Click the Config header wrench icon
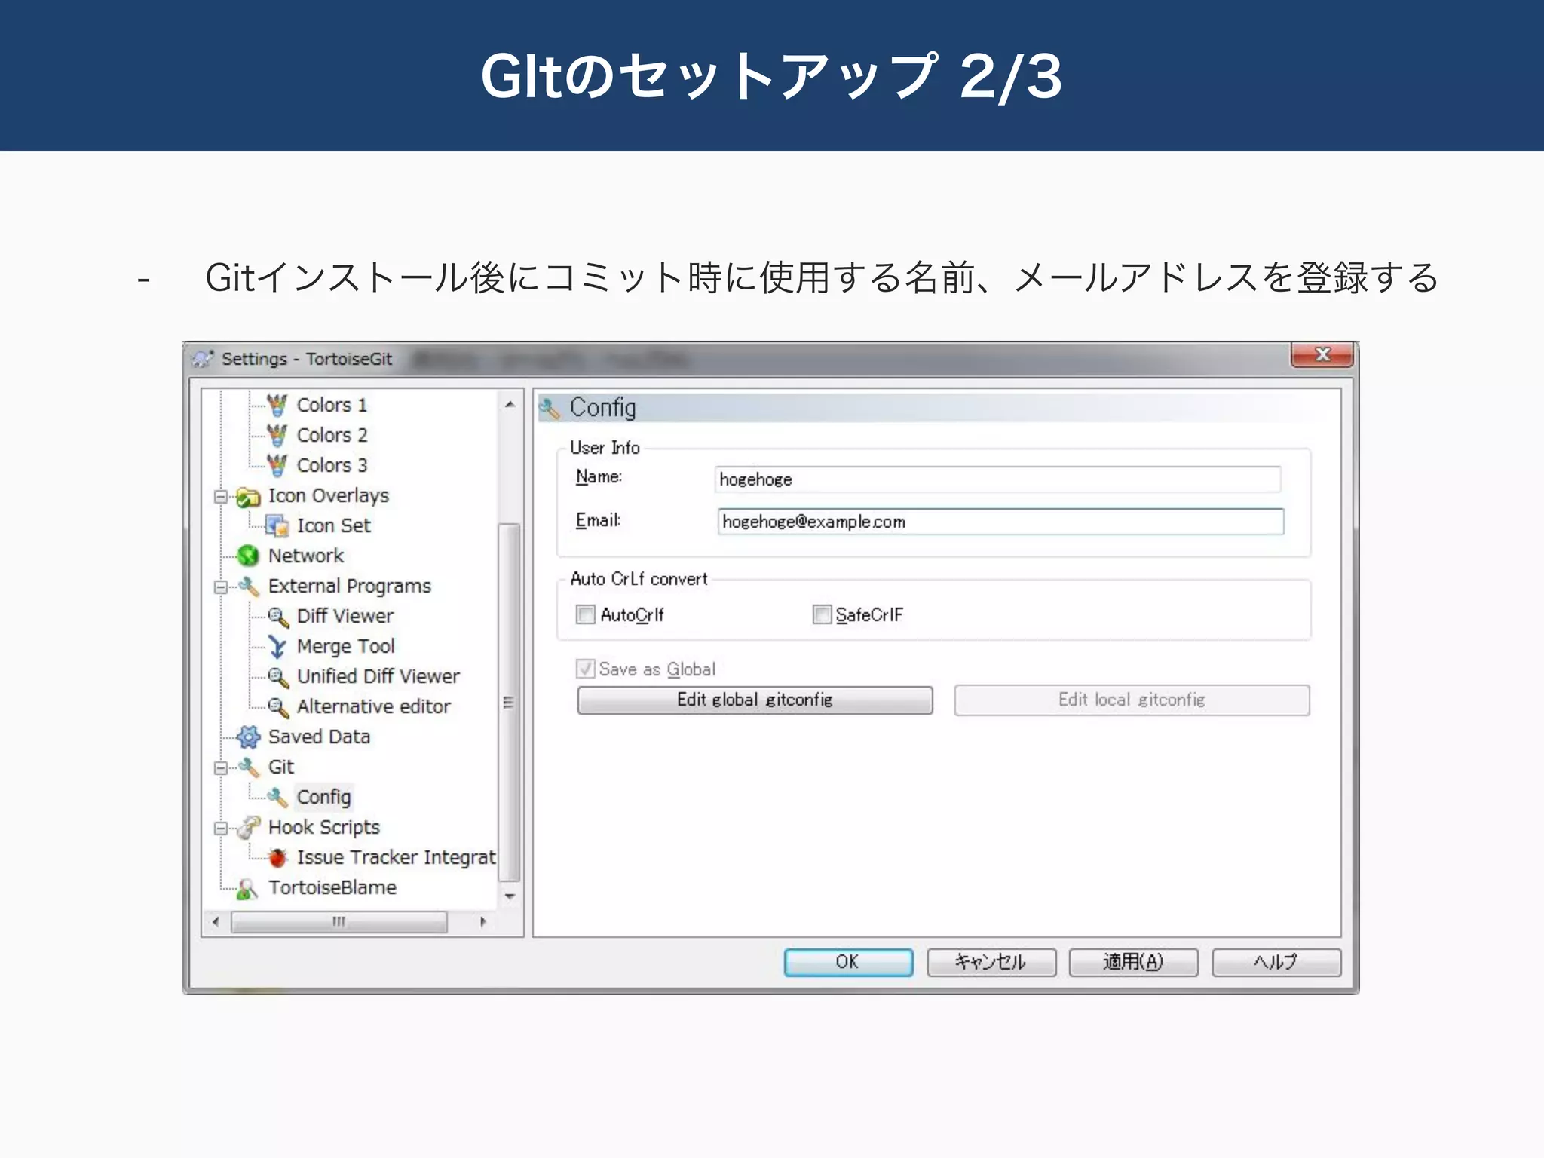This screenshot has width=1544, height=1158. click(x=550, y=408)
